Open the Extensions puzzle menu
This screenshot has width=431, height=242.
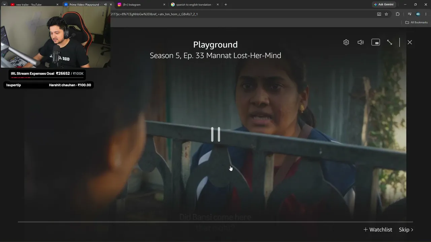tap(398, 14)
